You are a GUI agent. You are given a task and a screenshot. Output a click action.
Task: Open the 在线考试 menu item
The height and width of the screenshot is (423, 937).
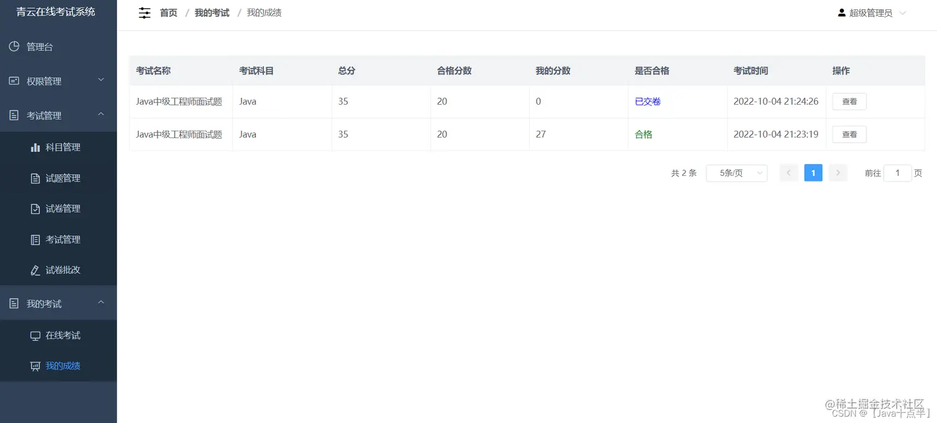(58, 336)
